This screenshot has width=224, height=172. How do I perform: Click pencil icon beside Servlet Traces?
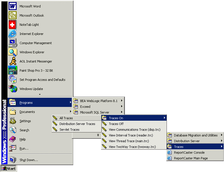pyautogui.click(x=55, y=129)
